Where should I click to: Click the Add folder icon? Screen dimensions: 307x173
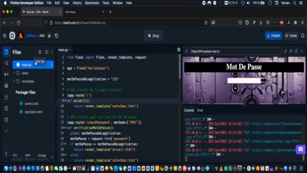pyautogui.click(x=47, y=52)
